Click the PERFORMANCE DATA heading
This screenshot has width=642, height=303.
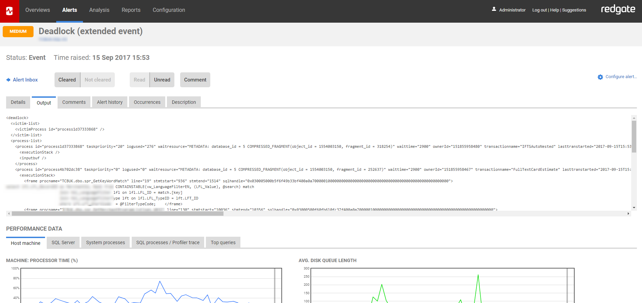point(34,229)
